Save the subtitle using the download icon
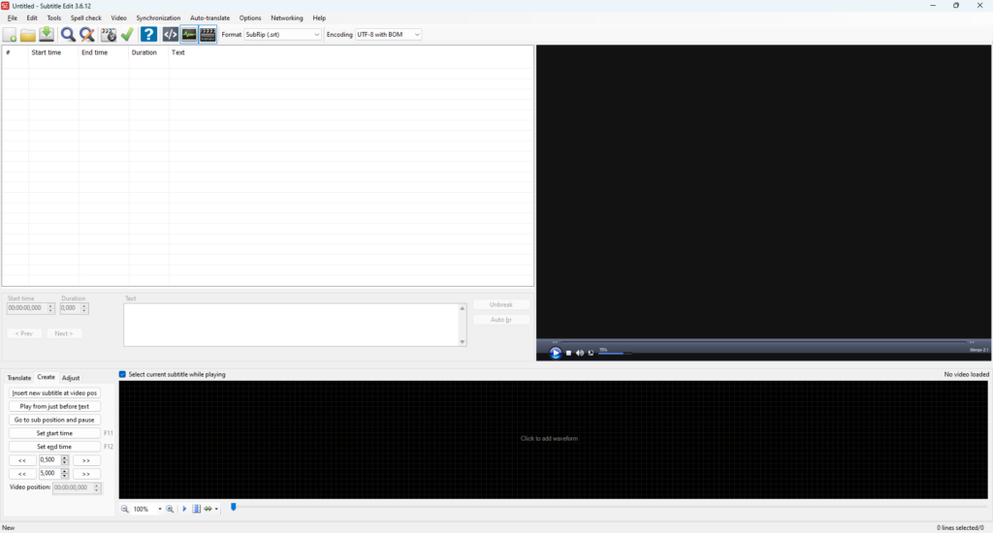The width and height of the screenshot is (993, 533). (47, 35)
